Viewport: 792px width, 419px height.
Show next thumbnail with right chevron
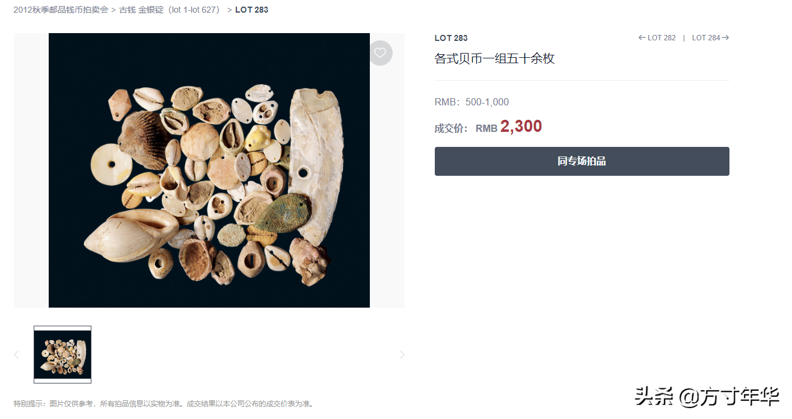pos(402,355)
